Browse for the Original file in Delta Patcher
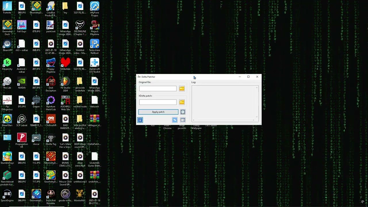 click(182, 89)
